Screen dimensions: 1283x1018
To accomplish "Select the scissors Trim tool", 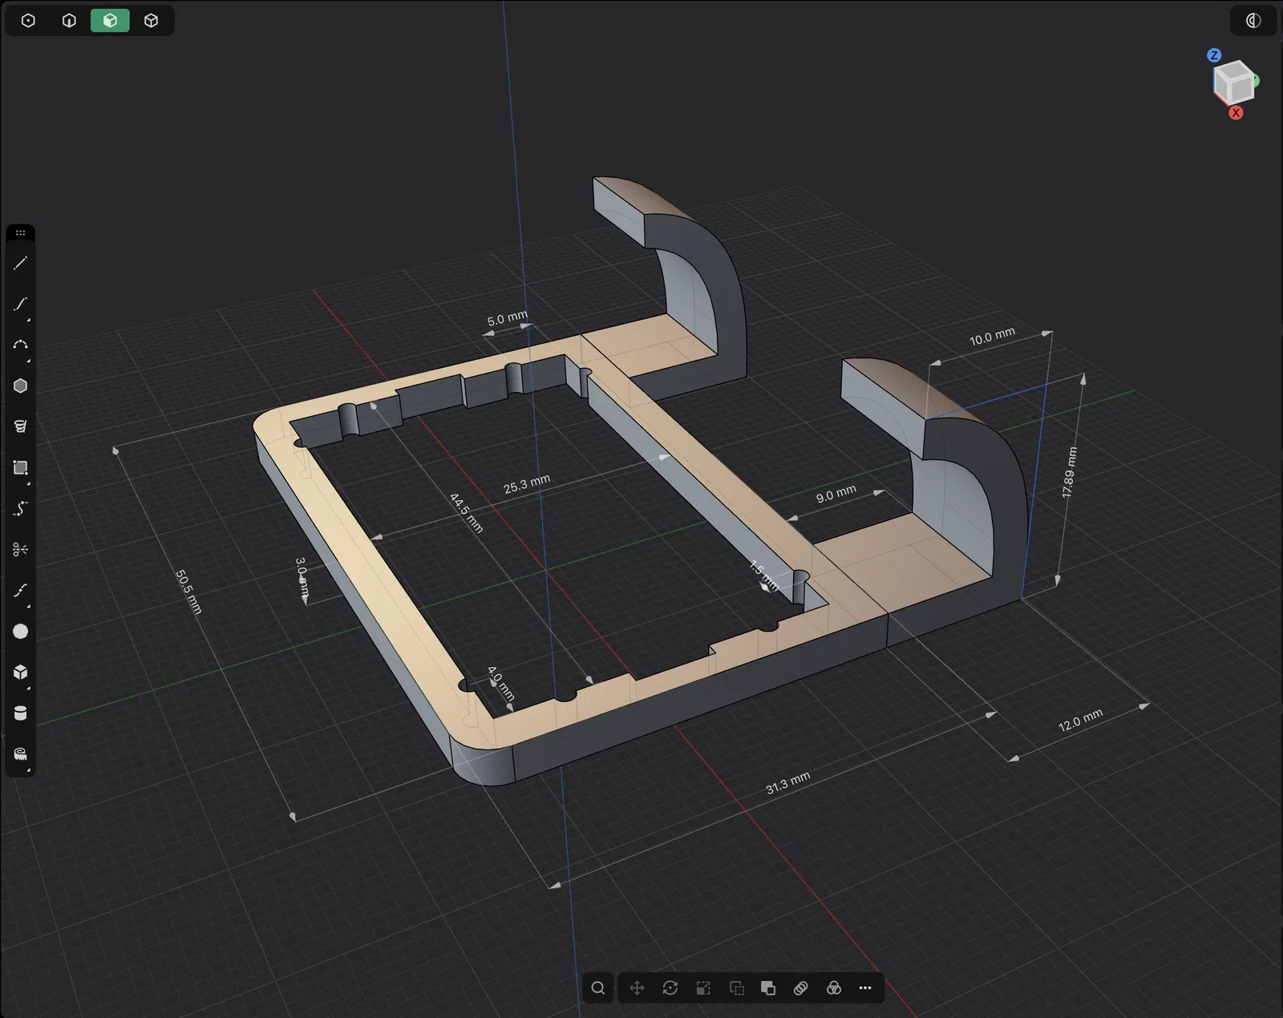I will (x=21, y=549).
